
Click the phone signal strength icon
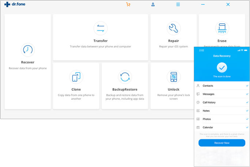coord(239,50)
